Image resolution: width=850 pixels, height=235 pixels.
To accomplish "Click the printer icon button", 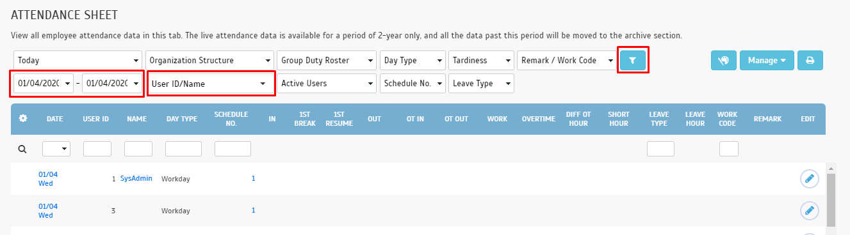I will pyautogui.click(x=810, y=60).
